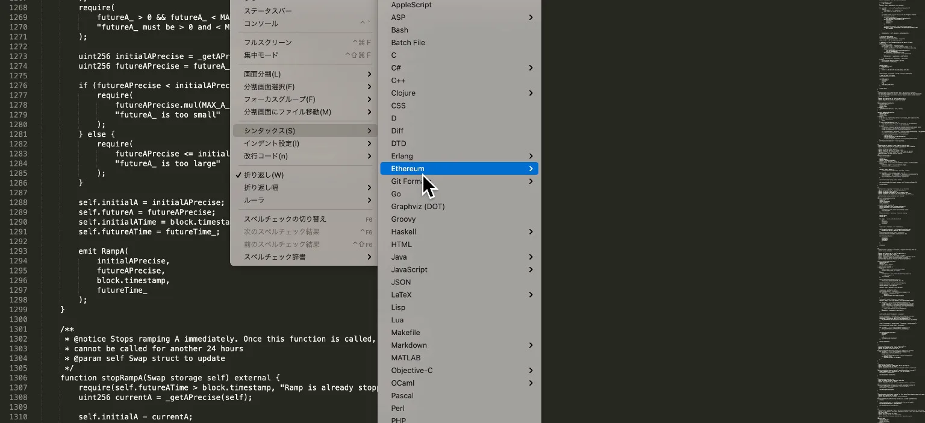Expand the Git Formats submenu
Screen dimensions: 925x423
point(459,181)
